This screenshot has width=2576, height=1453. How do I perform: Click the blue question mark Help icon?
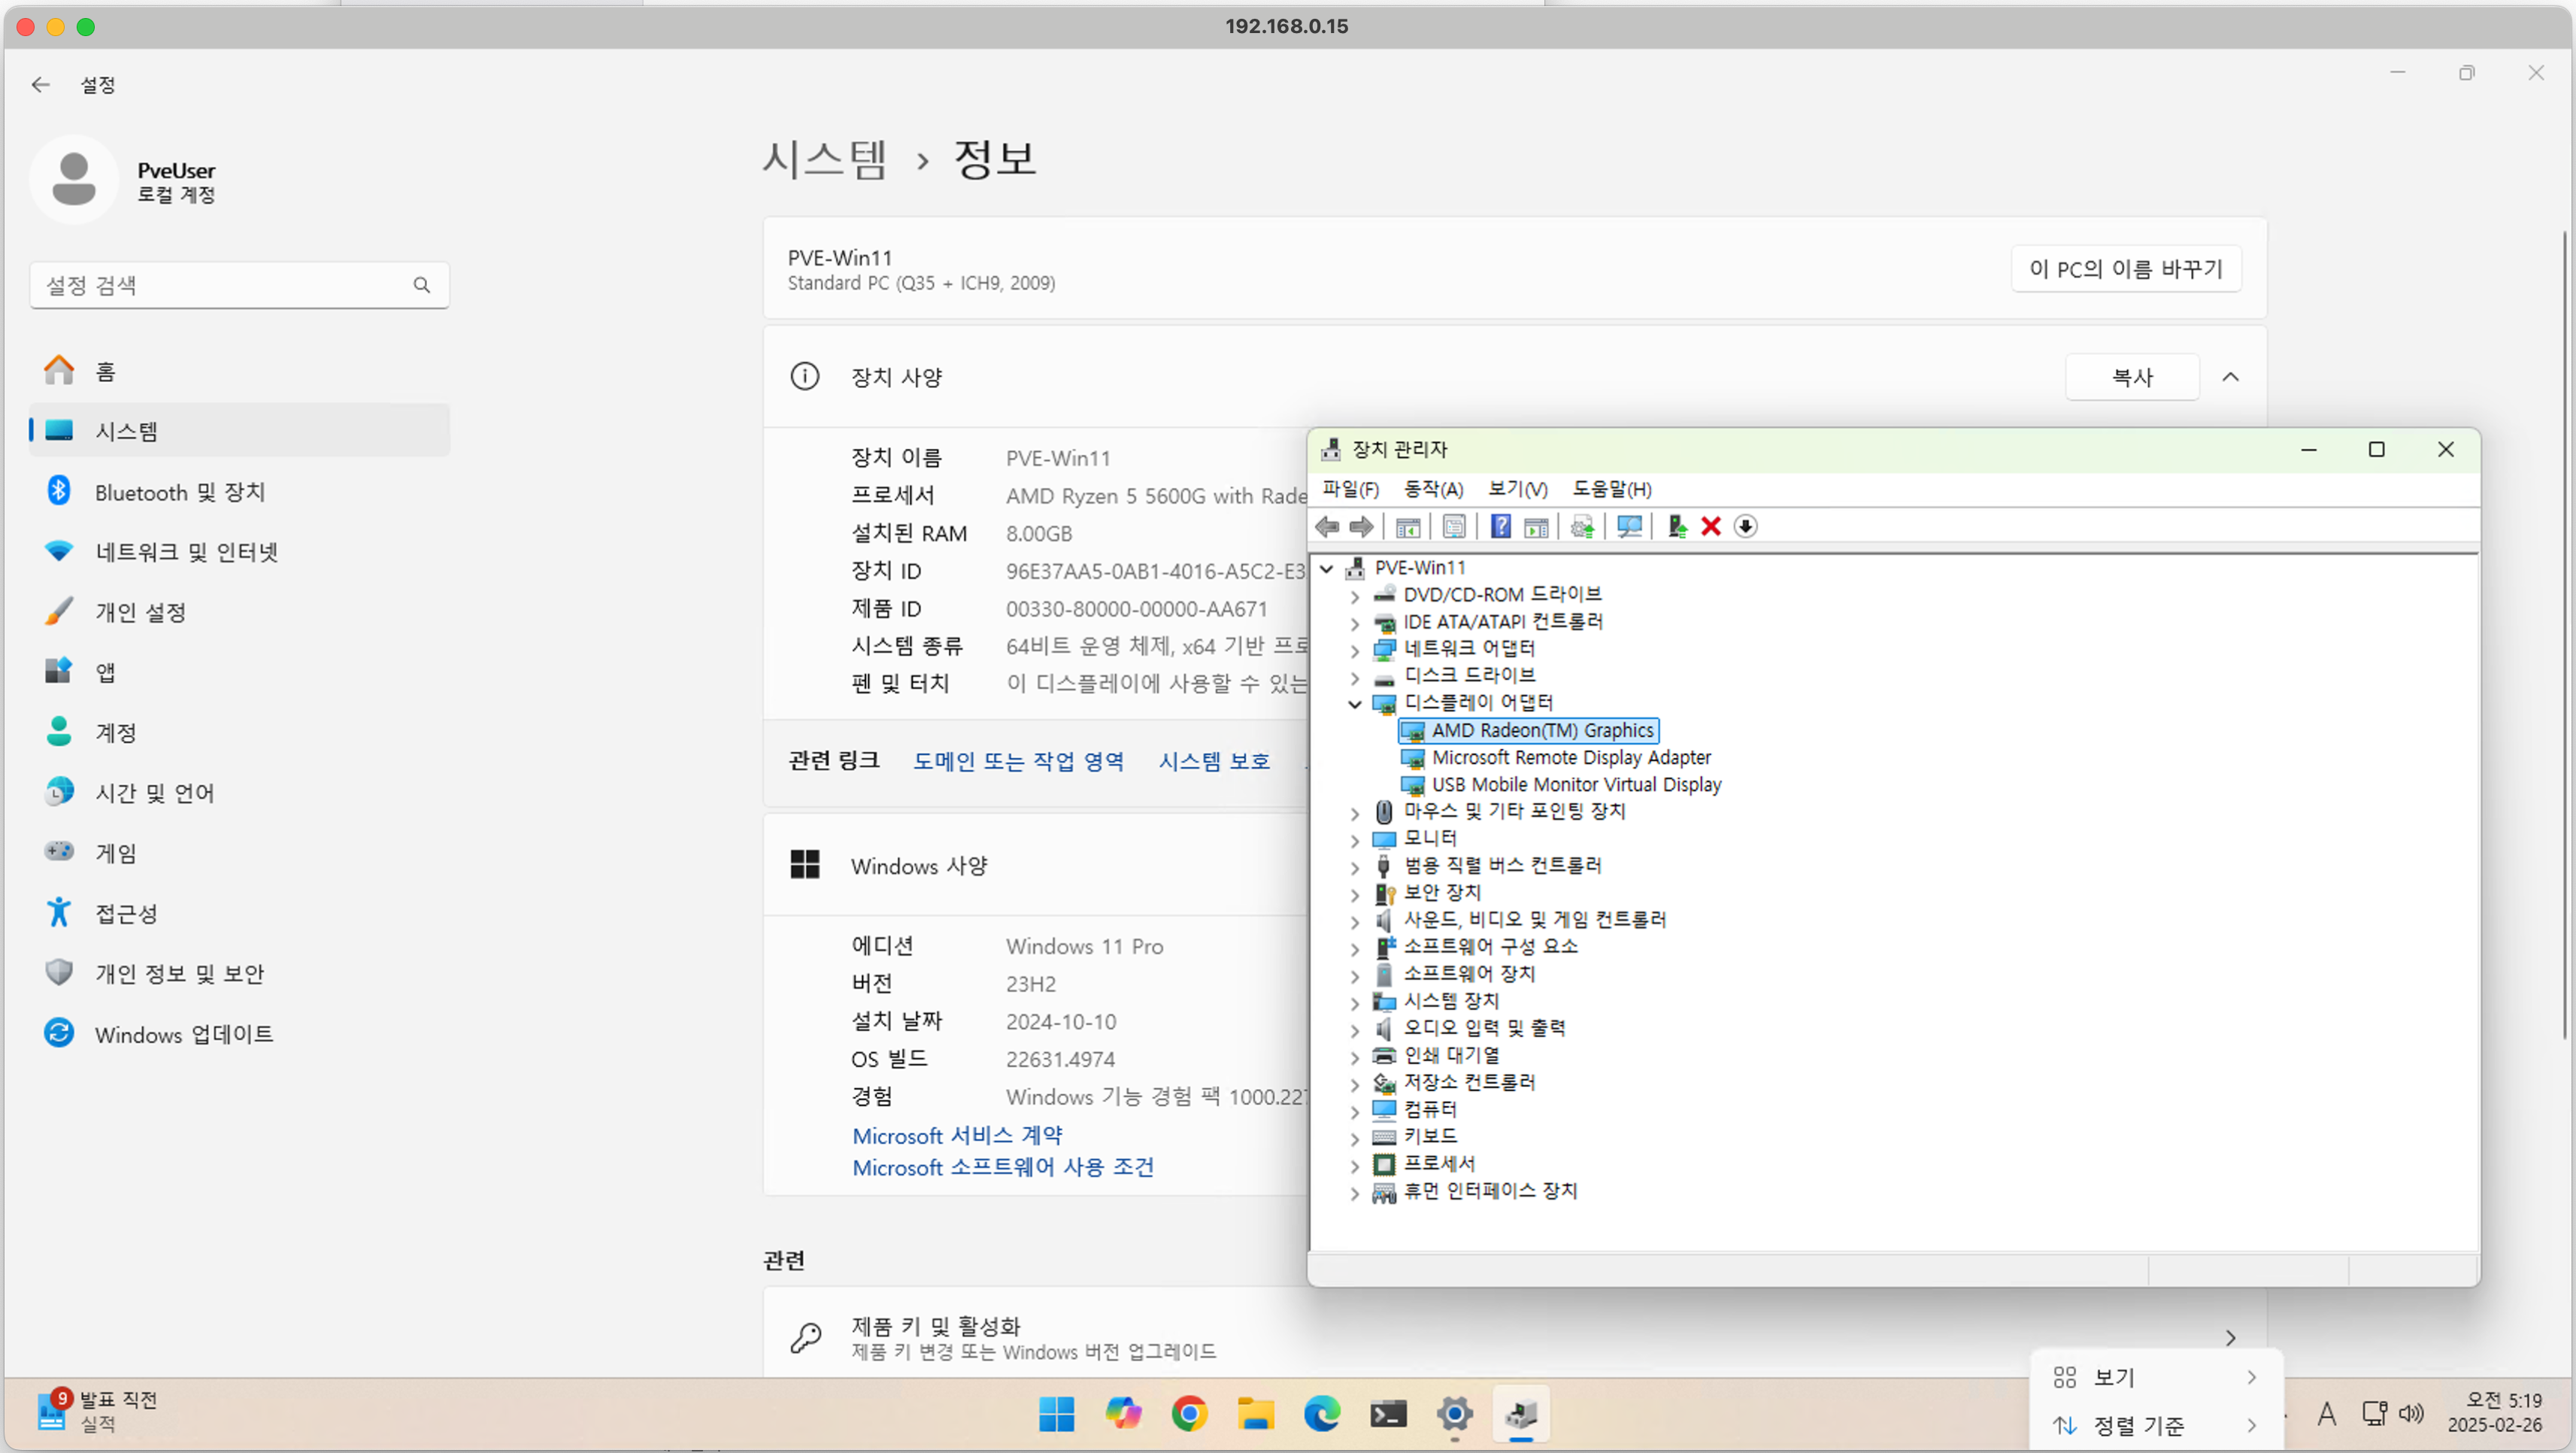(1500, 526)
